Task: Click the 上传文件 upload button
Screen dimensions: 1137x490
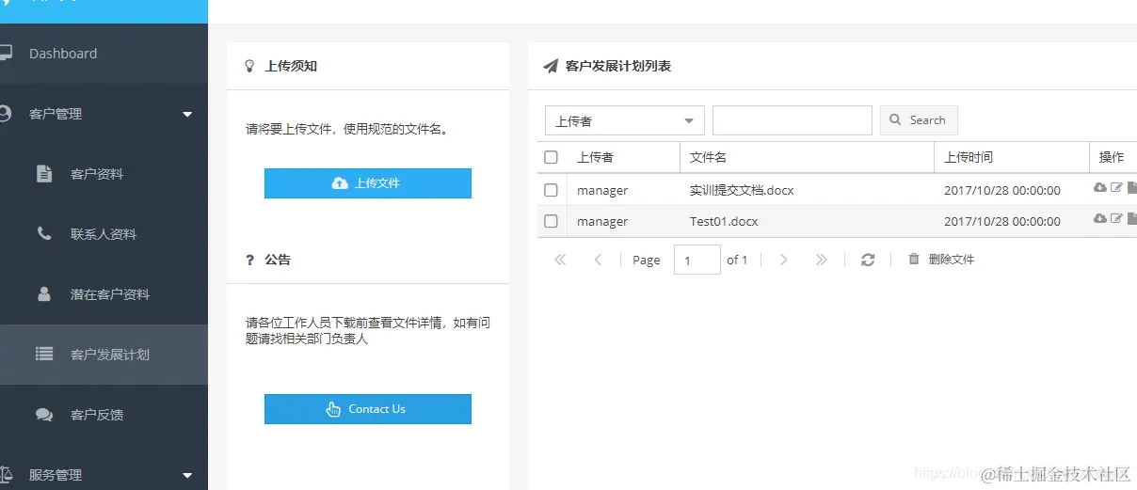Action: [368, 183]
